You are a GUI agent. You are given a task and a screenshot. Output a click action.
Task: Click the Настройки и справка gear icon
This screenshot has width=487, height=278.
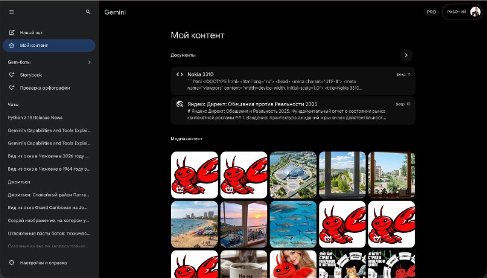tap(12, 263)
